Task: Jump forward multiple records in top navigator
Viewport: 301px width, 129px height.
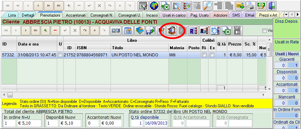Action: click(49, 6)
